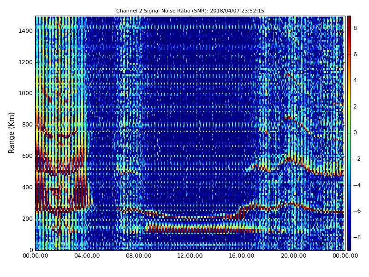Click the colorbar label −6
The height and width of the screenshot is (277, 369).
357,211
